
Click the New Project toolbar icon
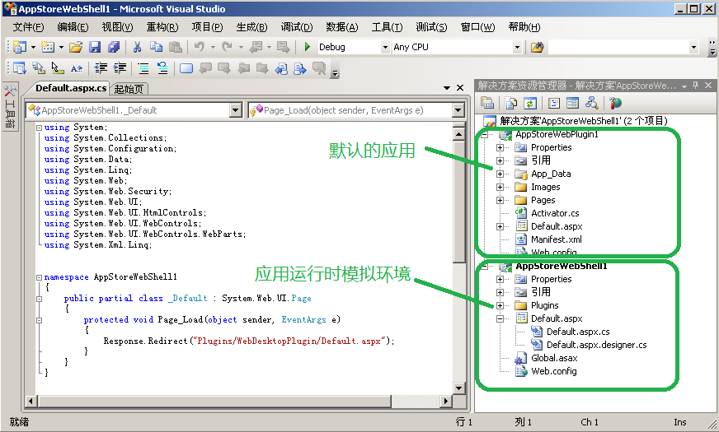(x=19, y=47)
